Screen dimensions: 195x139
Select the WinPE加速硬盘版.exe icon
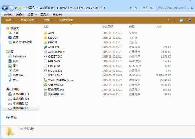tap(45, 80)
